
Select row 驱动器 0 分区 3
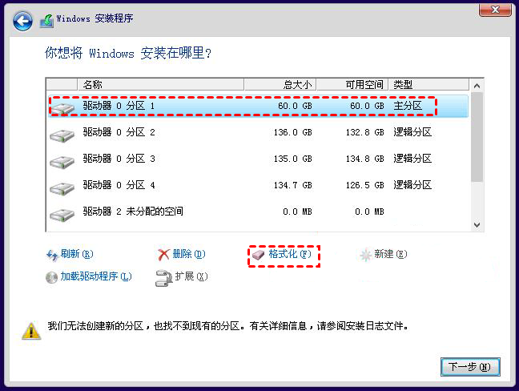pyautogui.click(x=258, y=159)
